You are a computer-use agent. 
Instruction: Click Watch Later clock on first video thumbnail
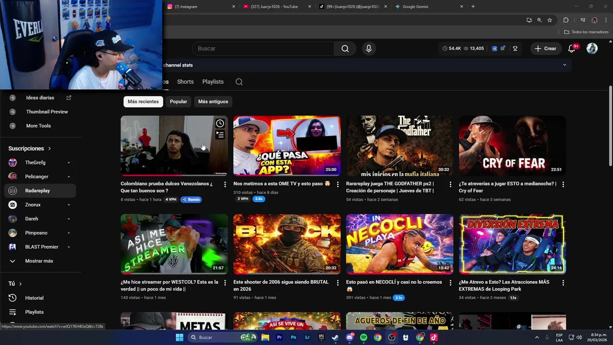pos(220,124)
